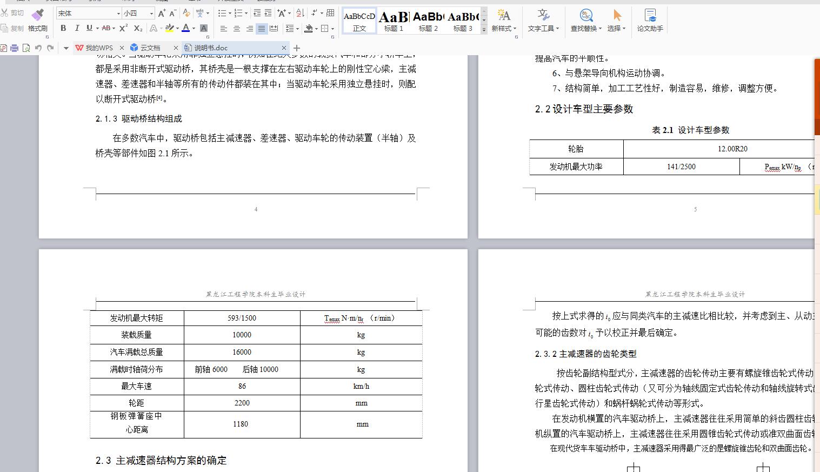The width and height of the screenshot is (820, 472).
Task: Click the print preview icon
Action: (x=26, y=48)
